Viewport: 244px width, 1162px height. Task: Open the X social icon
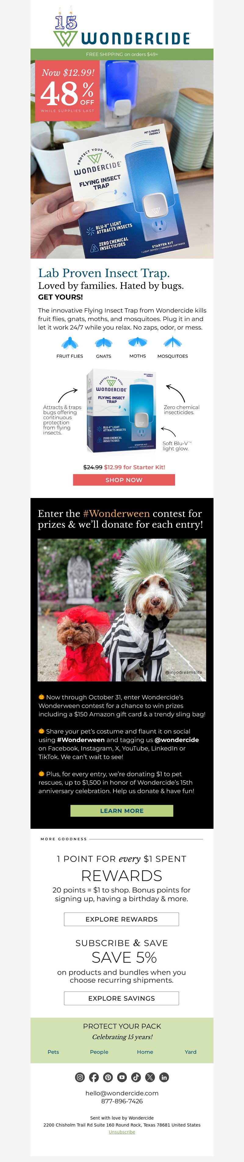(150, 1077)
